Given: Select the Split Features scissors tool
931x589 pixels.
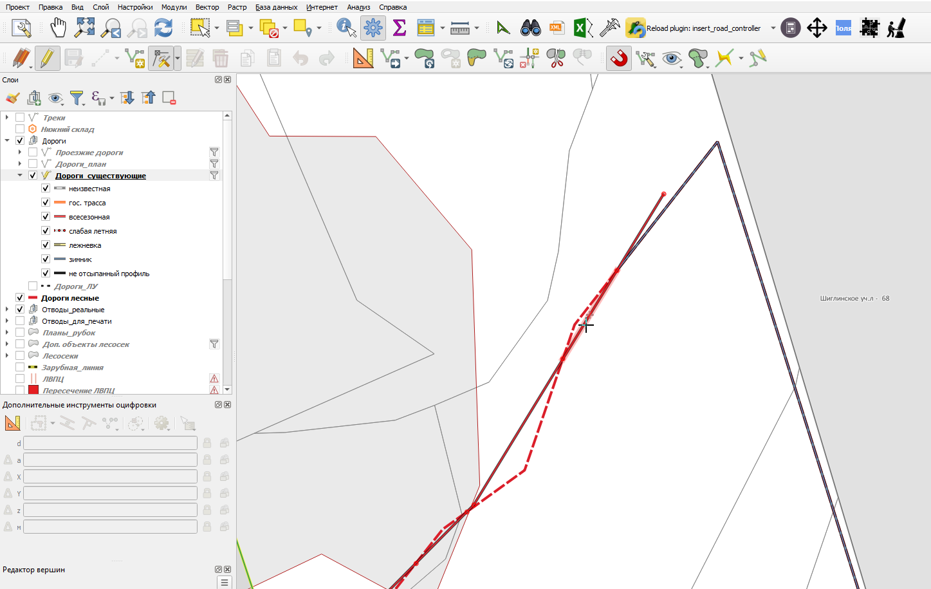Looking at the screenshot, I should 556,59.
